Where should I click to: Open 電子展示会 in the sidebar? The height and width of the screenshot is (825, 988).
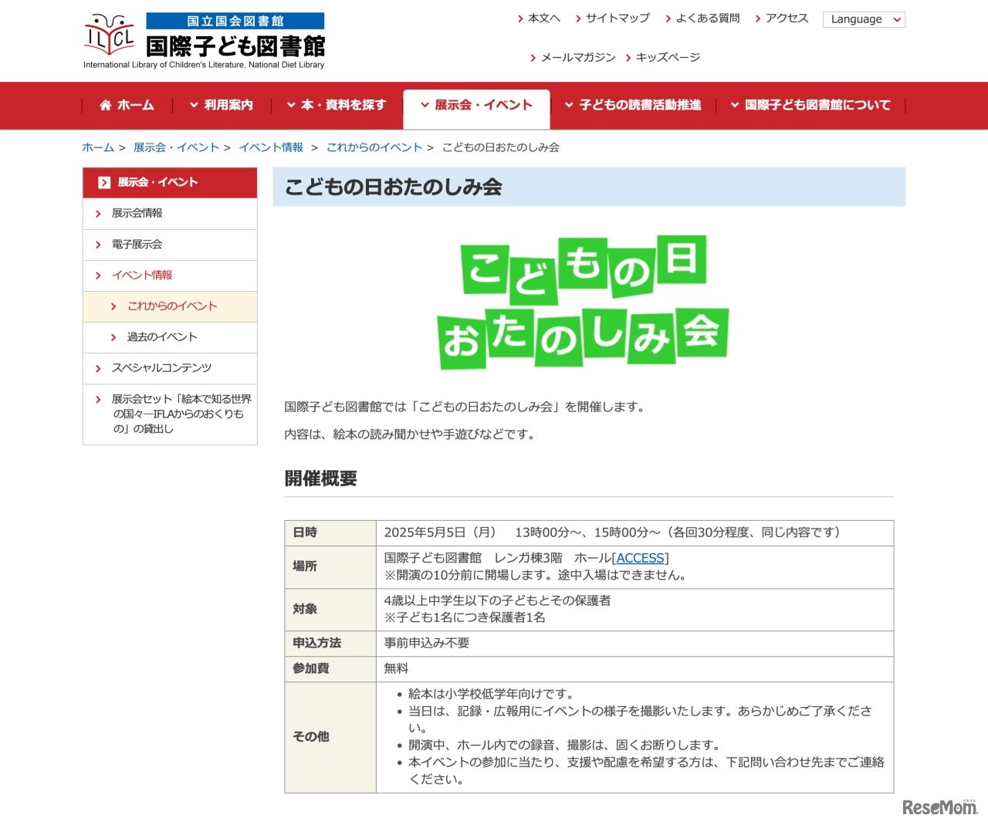[170, 245]
